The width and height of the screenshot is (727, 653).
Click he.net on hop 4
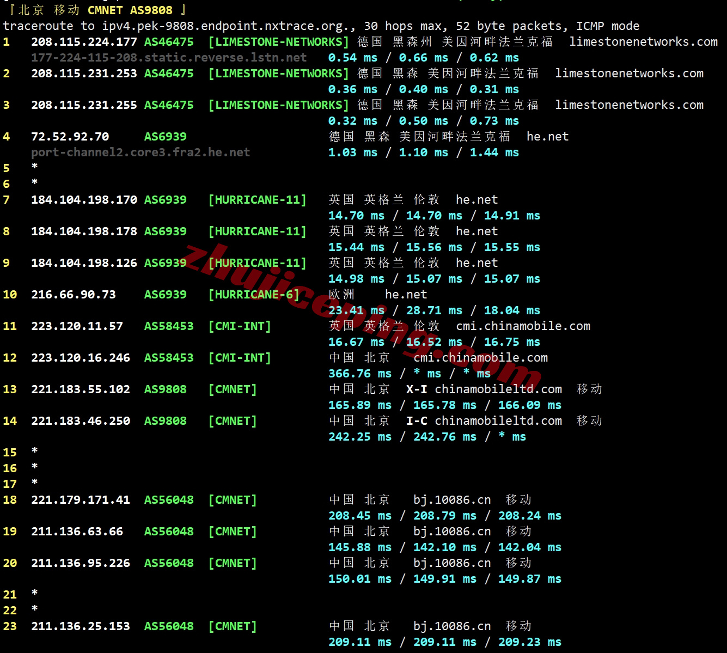click(x=548, y=137)
